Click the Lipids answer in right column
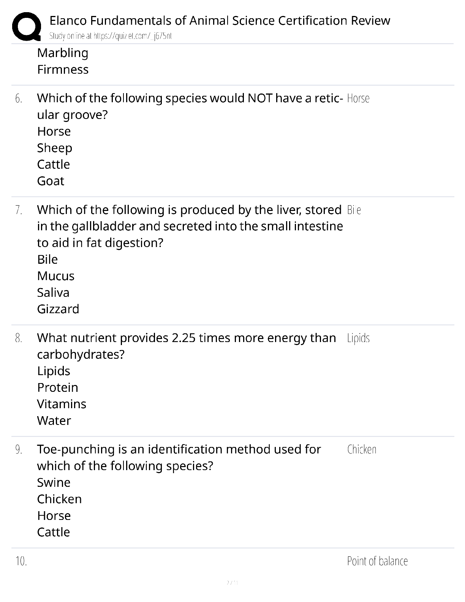The width and height of the screenshot is (465, 602). 358,338
